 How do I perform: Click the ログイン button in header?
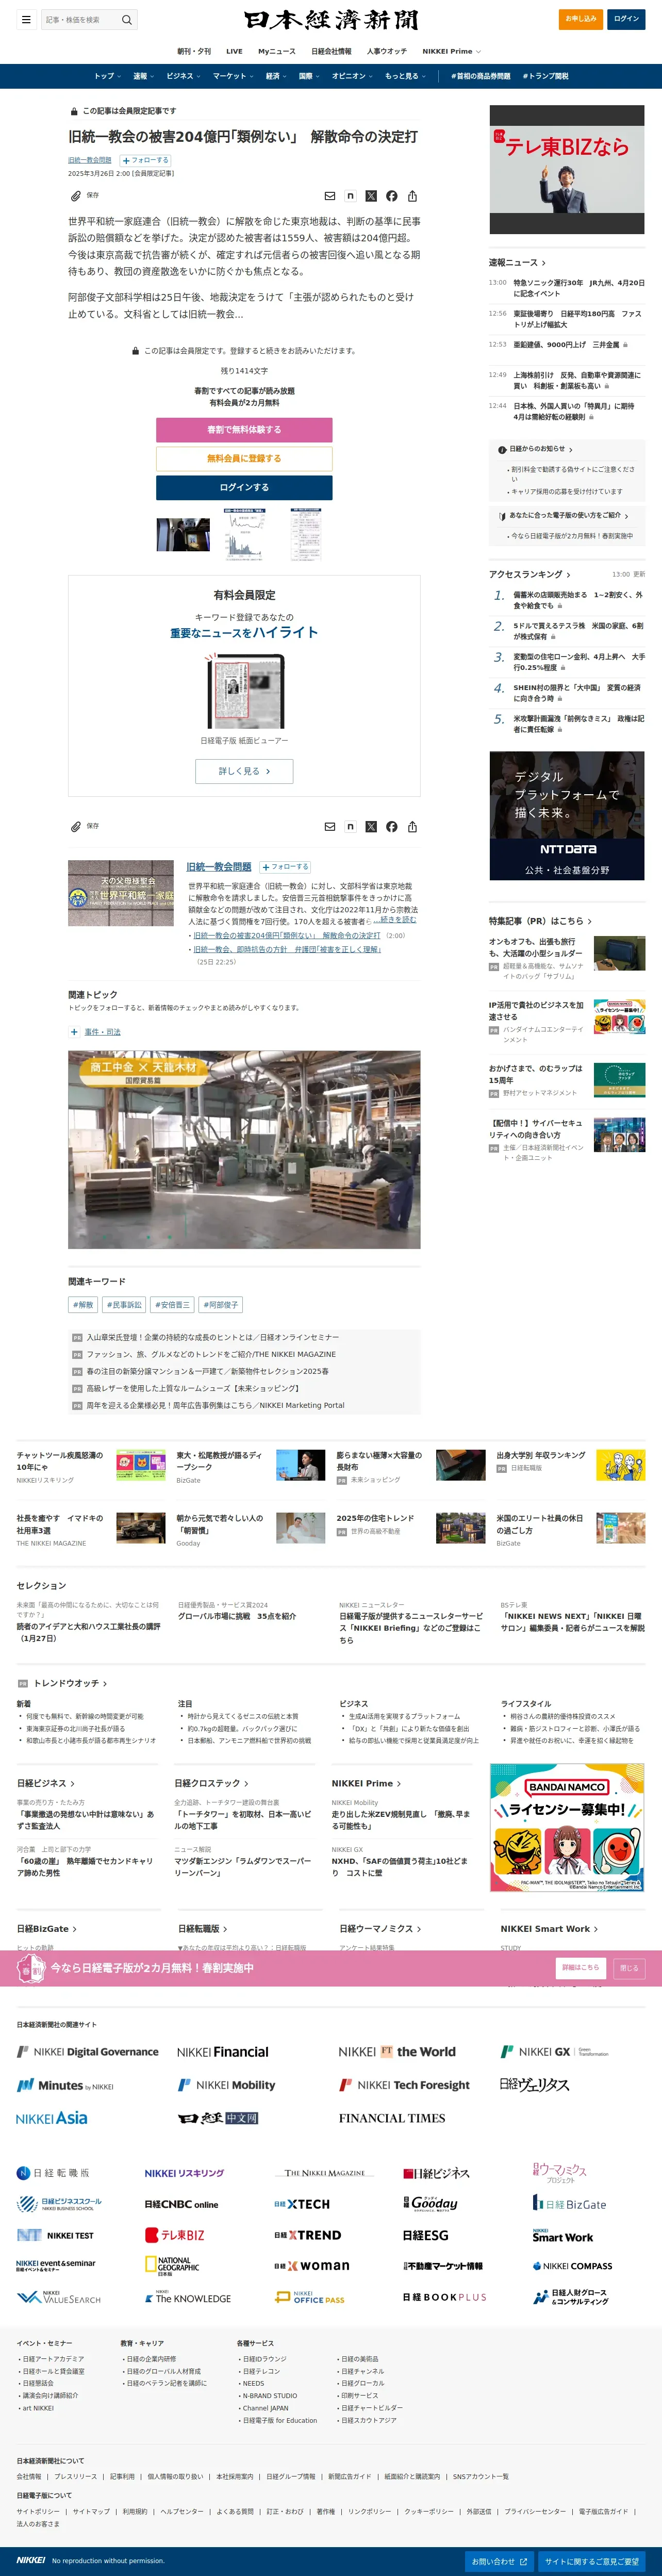(x=626, y=19)
